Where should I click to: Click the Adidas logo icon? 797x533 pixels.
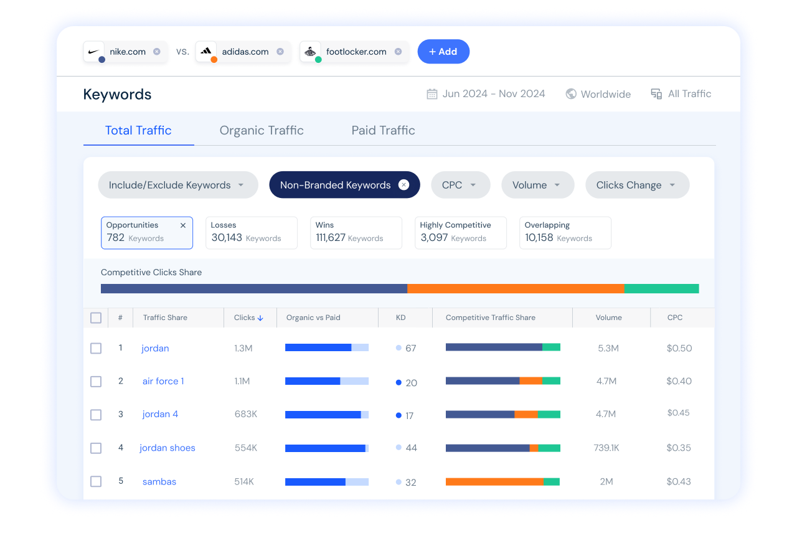pos(206,52)
